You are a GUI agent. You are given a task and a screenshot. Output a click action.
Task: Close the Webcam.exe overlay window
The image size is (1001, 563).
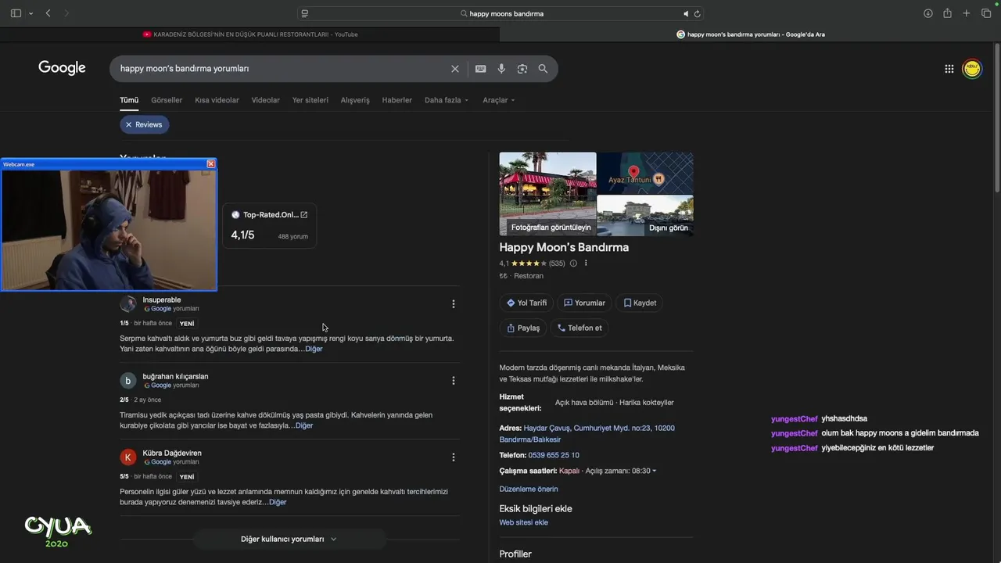click(210, 163)
